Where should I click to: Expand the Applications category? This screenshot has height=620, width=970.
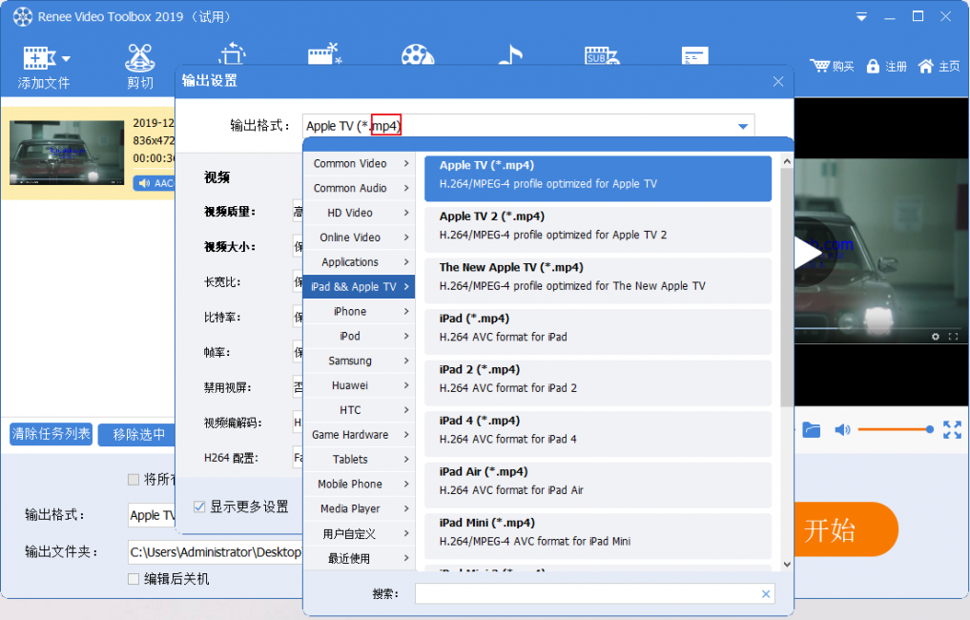[x=359, y=262]
